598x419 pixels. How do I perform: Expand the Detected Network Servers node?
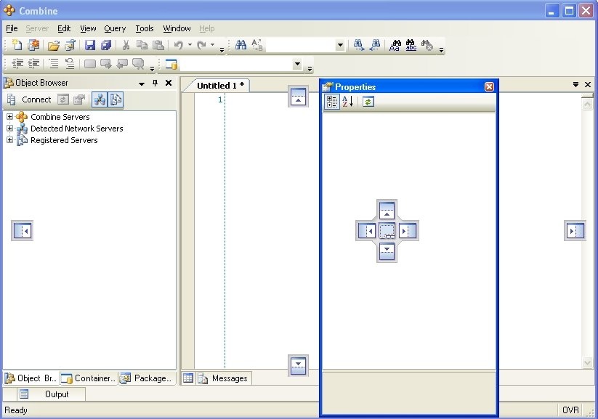click(x=9, y=129)
